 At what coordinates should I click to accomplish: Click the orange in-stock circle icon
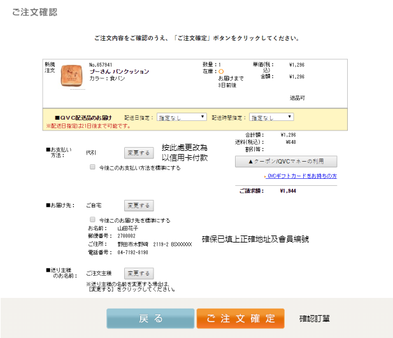[221, 71]
